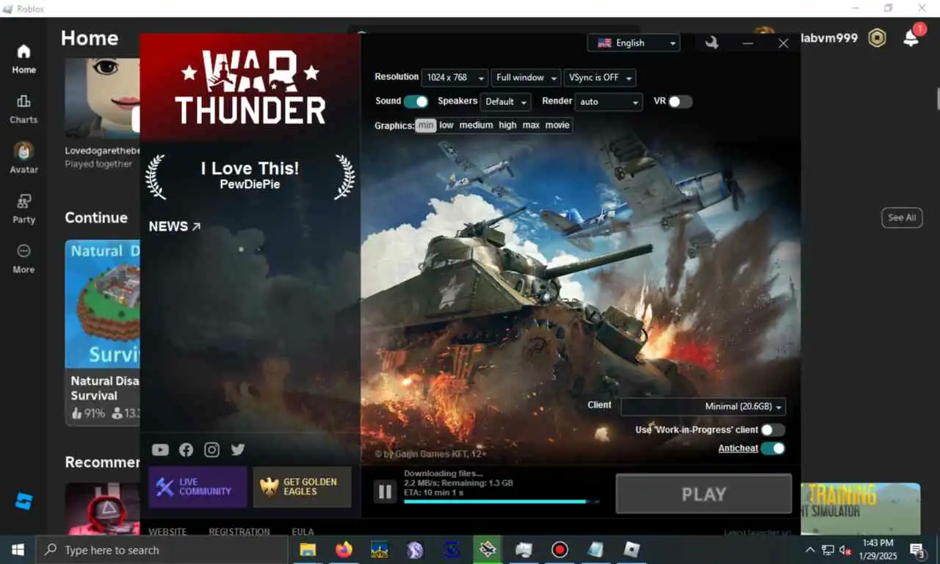Select max graphics preset
The width and height of the screenshot is (940, 564).
531,126
